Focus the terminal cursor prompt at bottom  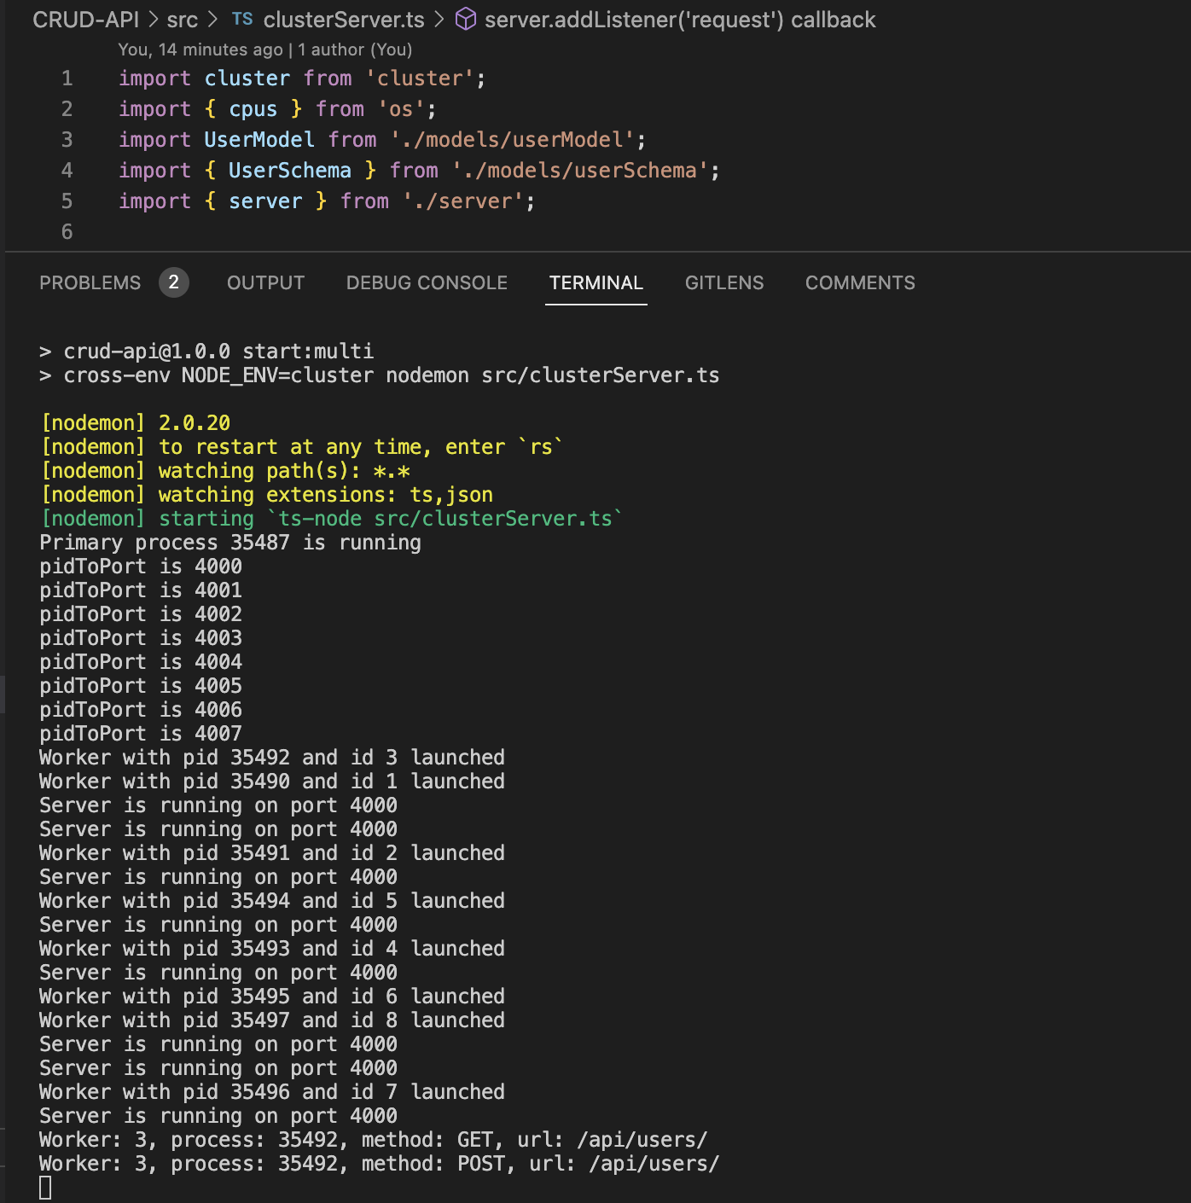click(x=46, y=1187)
